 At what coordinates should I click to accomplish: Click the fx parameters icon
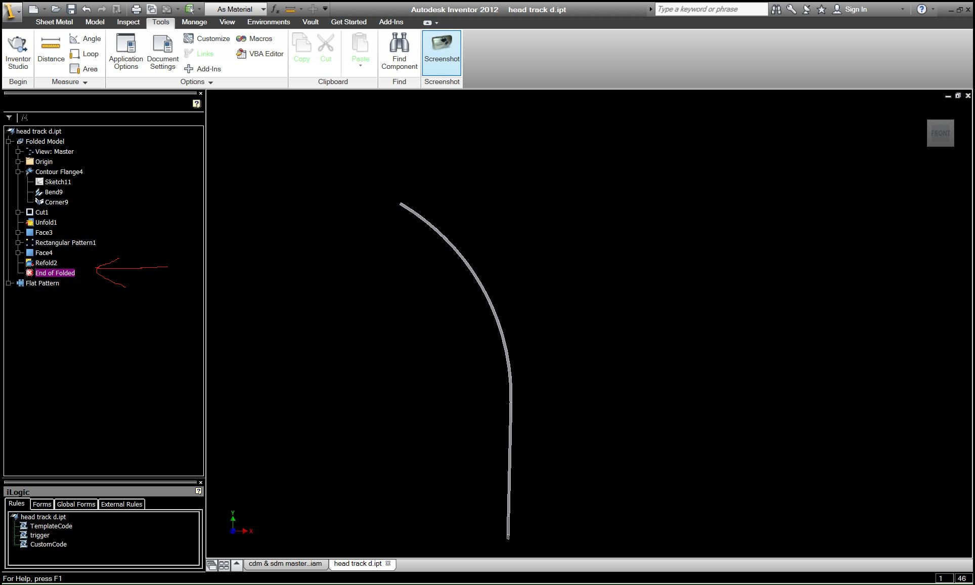(275, 9)
